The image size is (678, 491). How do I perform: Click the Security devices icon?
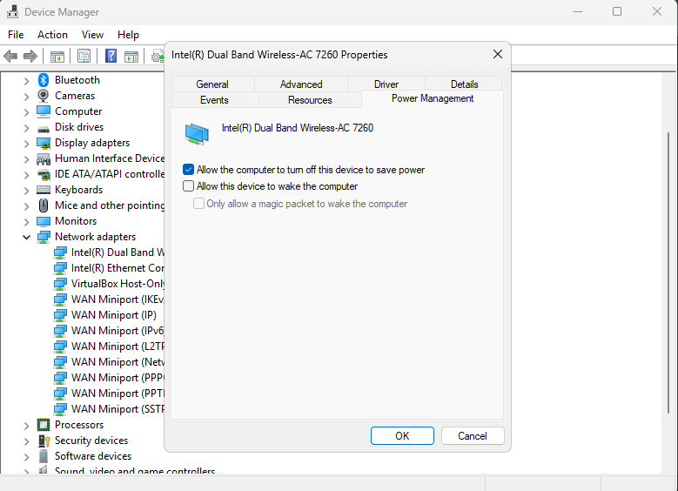[44, 441]
